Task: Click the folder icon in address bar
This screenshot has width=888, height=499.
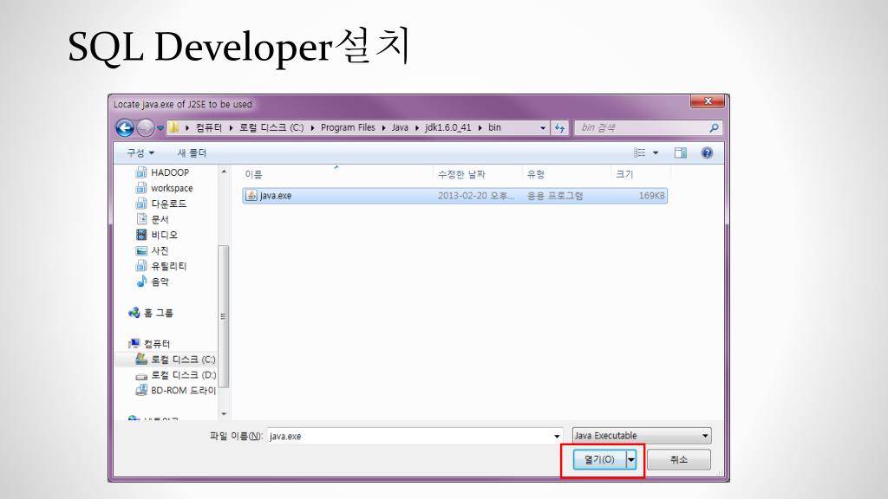Action: 173,128
